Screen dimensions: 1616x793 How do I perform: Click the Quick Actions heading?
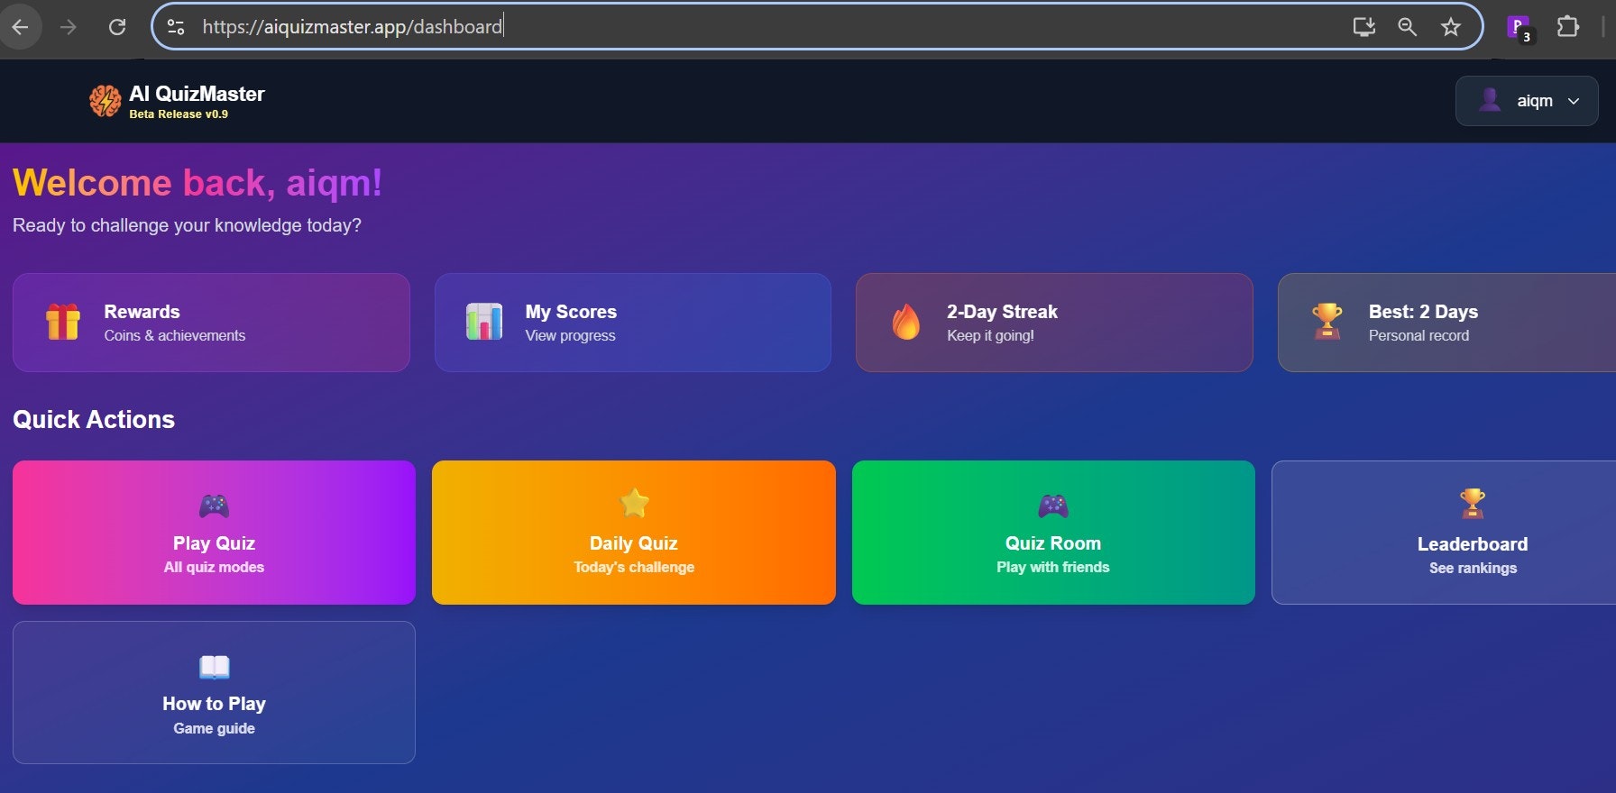tap(94, 420)
